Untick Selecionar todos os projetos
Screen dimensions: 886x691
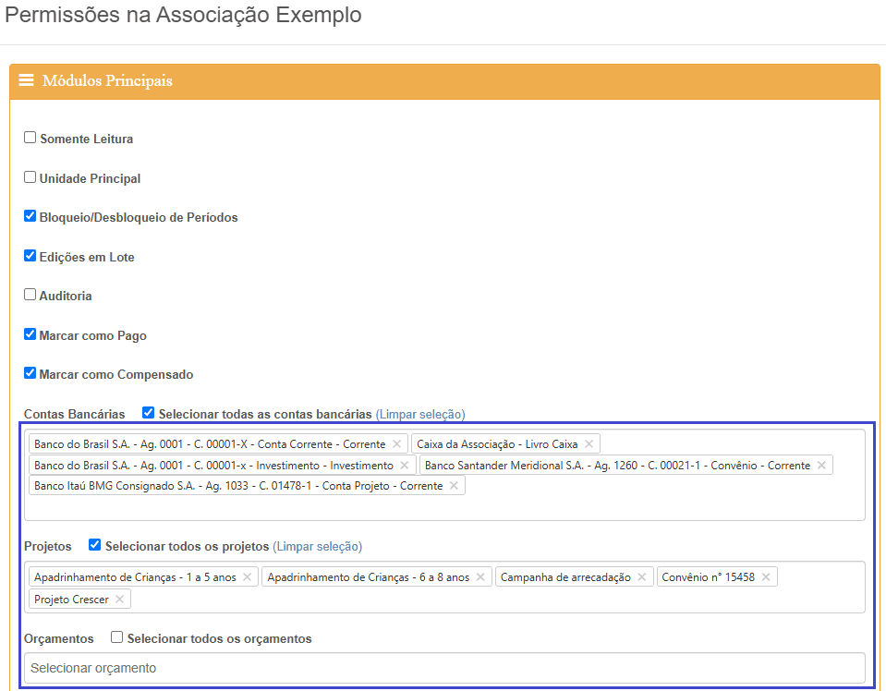pos(94,545)
